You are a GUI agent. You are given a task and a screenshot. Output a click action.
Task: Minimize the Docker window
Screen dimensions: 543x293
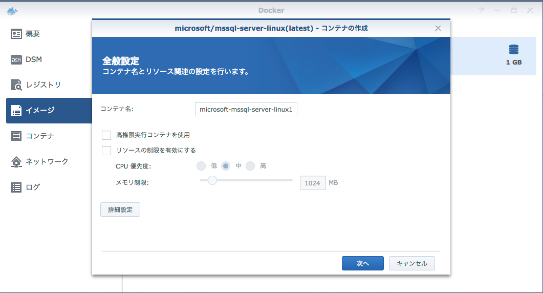(497, 10)
